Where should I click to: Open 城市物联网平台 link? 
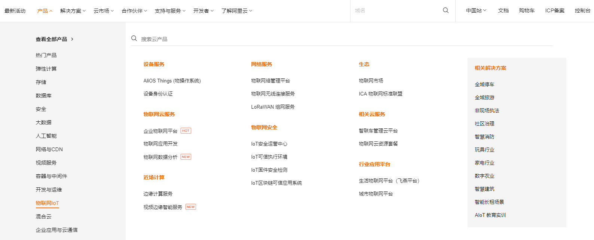pyautogui.click(x=376, y=194)
